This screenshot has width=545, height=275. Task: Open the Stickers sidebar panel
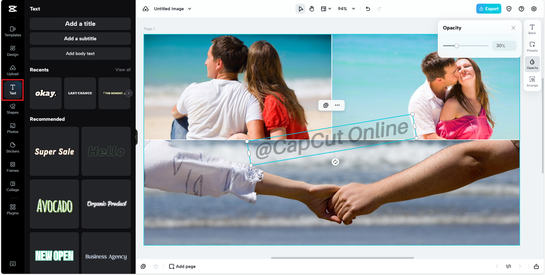pyautogui.click(x=13, y=148)
